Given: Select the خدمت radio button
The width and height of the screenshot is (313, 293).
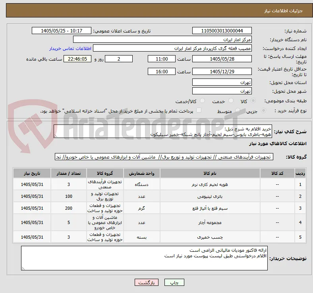Looking at the screenshot, I should pos(231,101).
